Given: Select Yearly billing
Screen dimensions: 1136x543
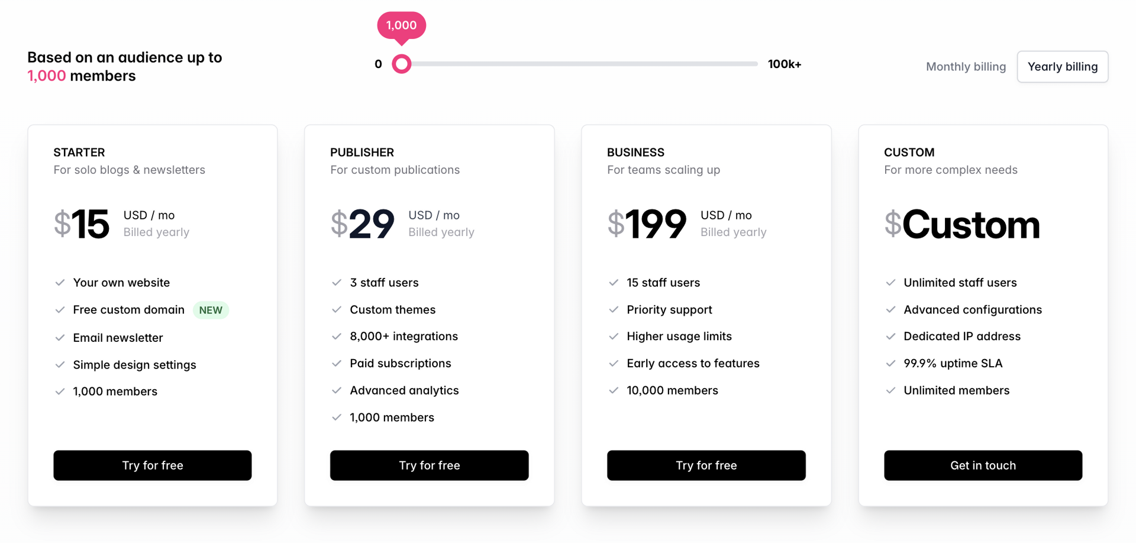Looking at the screenshot, I should click(1062, 66).
